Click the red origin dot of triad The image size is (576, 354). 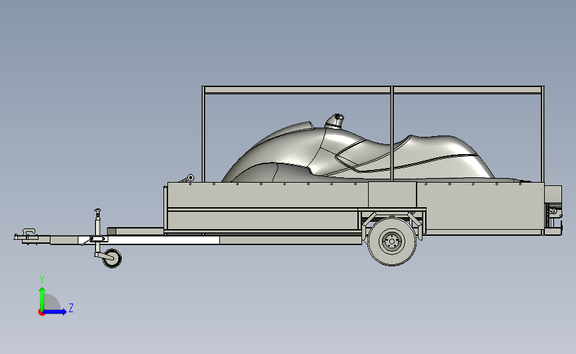41,313
